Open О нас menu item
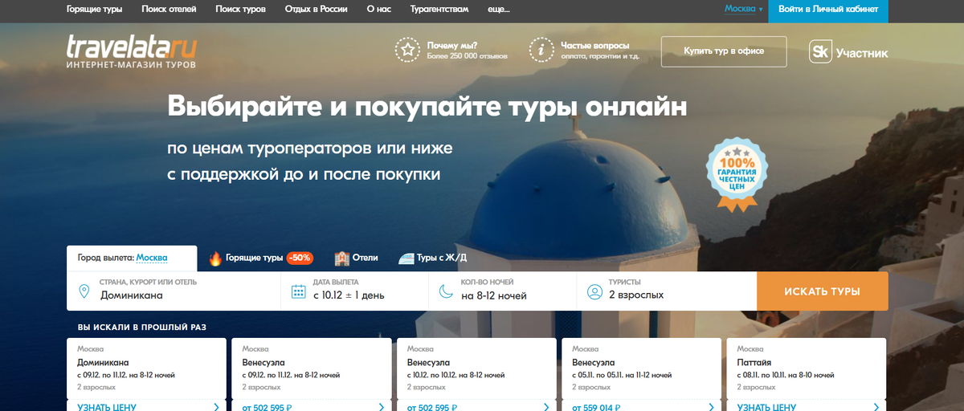The height and width of the screenshot is (411, 964). coord(378,10)
